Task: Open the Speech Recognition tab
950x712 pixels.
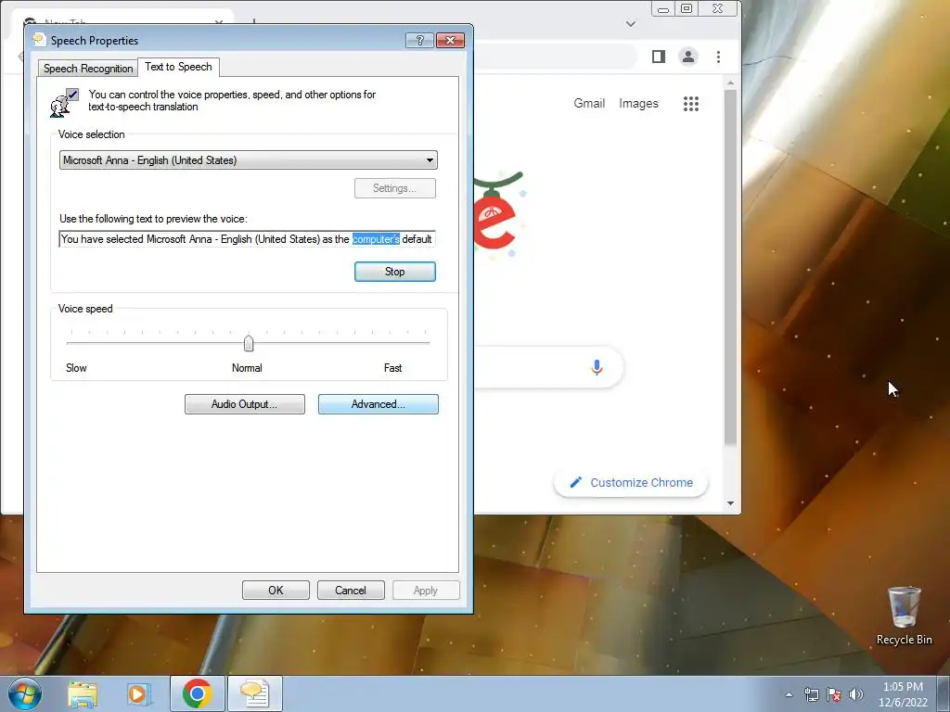Action: pyautogui.click(x=88, y=69)
